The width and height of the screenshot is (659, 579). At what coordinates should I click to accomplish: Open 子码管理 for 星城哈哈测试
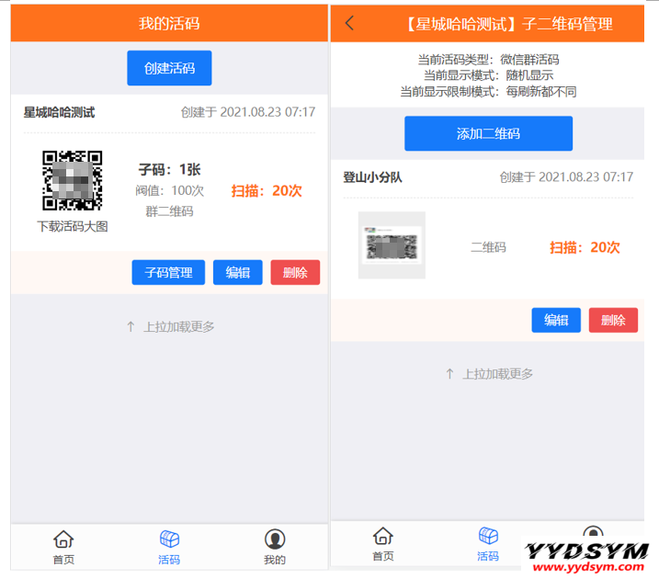coord(168,273)
